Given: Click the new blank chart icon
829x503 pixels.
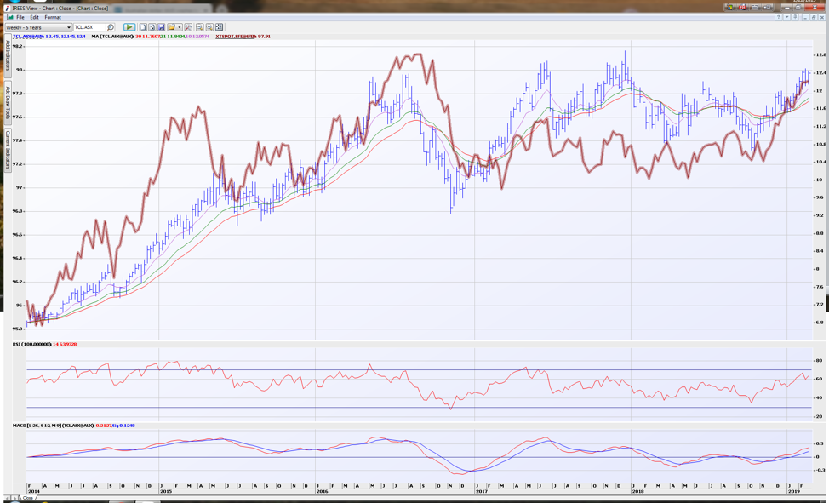Looking at the screenshot, I should pos(143,27).
